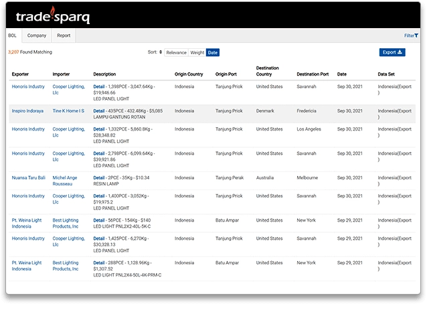
Task: Sort results by Weight
Action: click(x=197, y=53)
